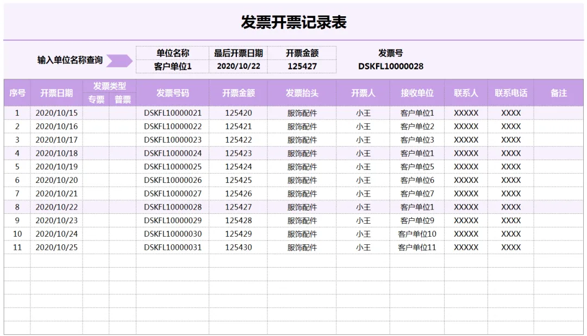Select date cell 2020/10/18
587x336 pixels.
click(57, 153)
